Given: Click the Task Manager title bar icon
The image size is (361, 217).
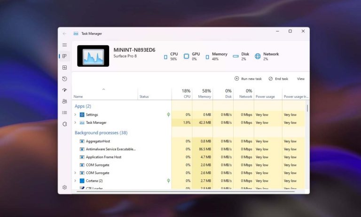Looking at the screenshot, I should pyautogui.click(x=76, y=34).
